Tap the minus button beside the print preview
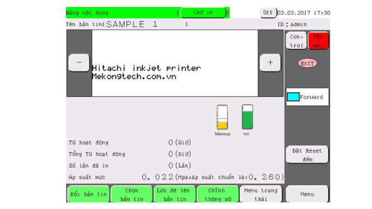The height and width of the screenshot is (209, 372). pos(79,63)
